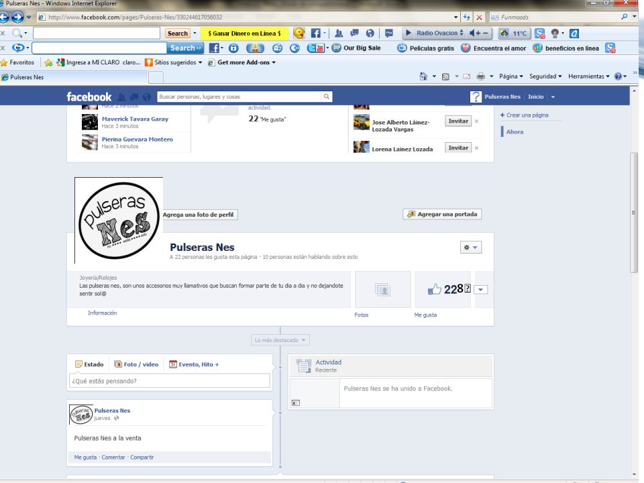Open the Our Big Sale toolbar link
The height and width of the screenshot is (483, 644).
point(356,48)
